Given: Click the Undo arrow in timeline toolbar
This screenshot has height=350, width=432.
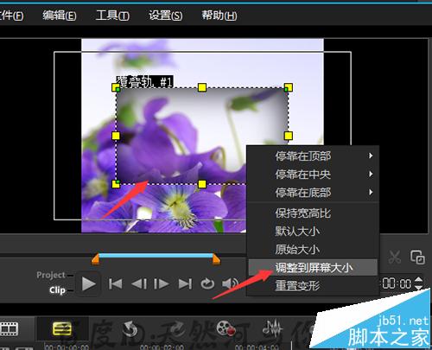Looking at the screenshot, I should point(131,329).
